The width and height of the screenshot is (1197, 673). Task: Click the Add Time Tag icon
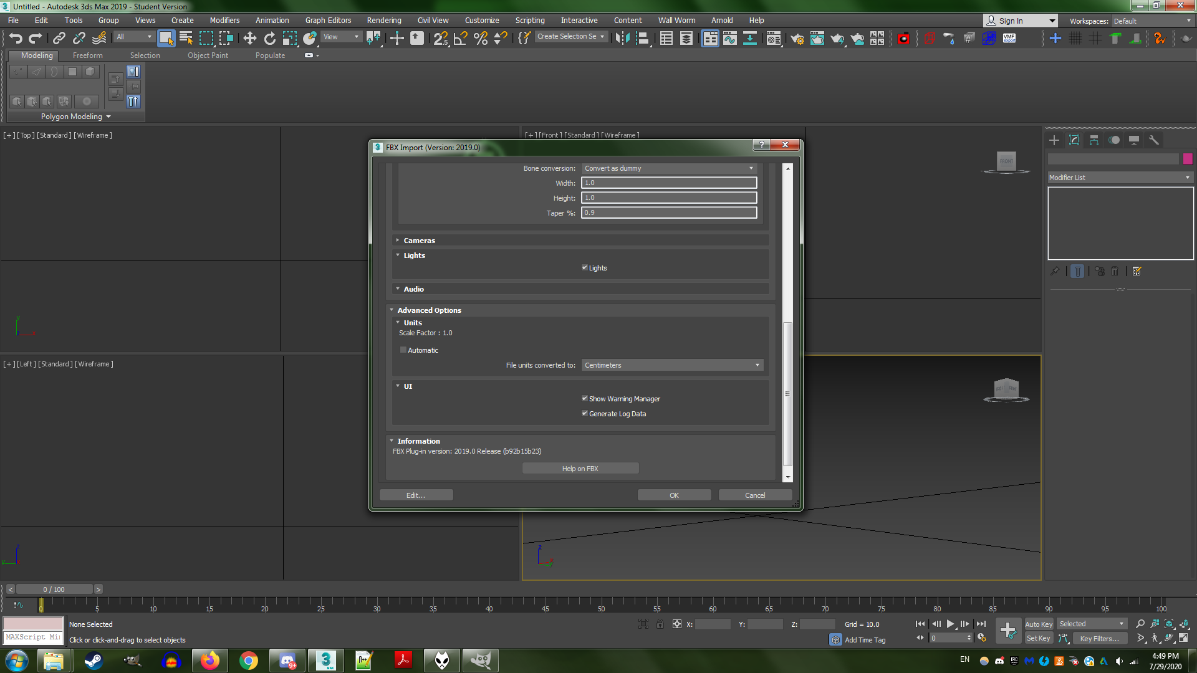pos(836,640)
